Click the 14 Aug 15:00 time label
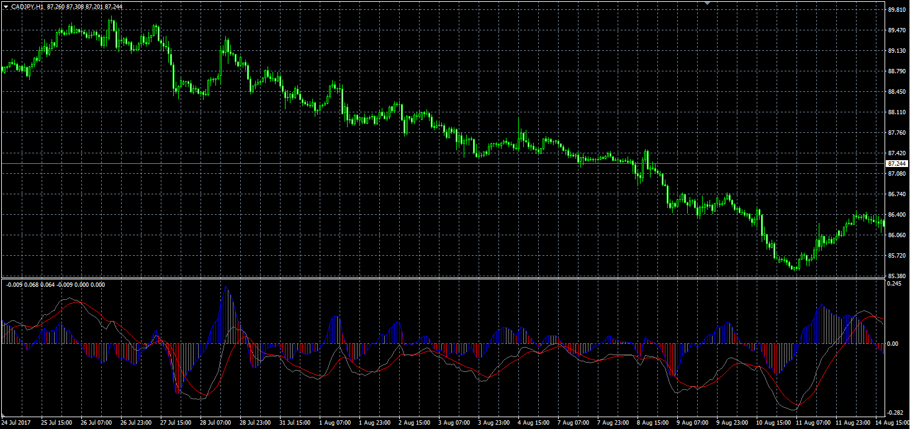This screenshot has height=429, width=910. tap(892, 422)
